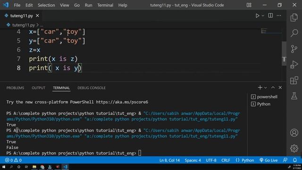Click the editor vertical scrollbar
Image resolution: width=302 pixels, height=170 pixels.
point(284,53)
